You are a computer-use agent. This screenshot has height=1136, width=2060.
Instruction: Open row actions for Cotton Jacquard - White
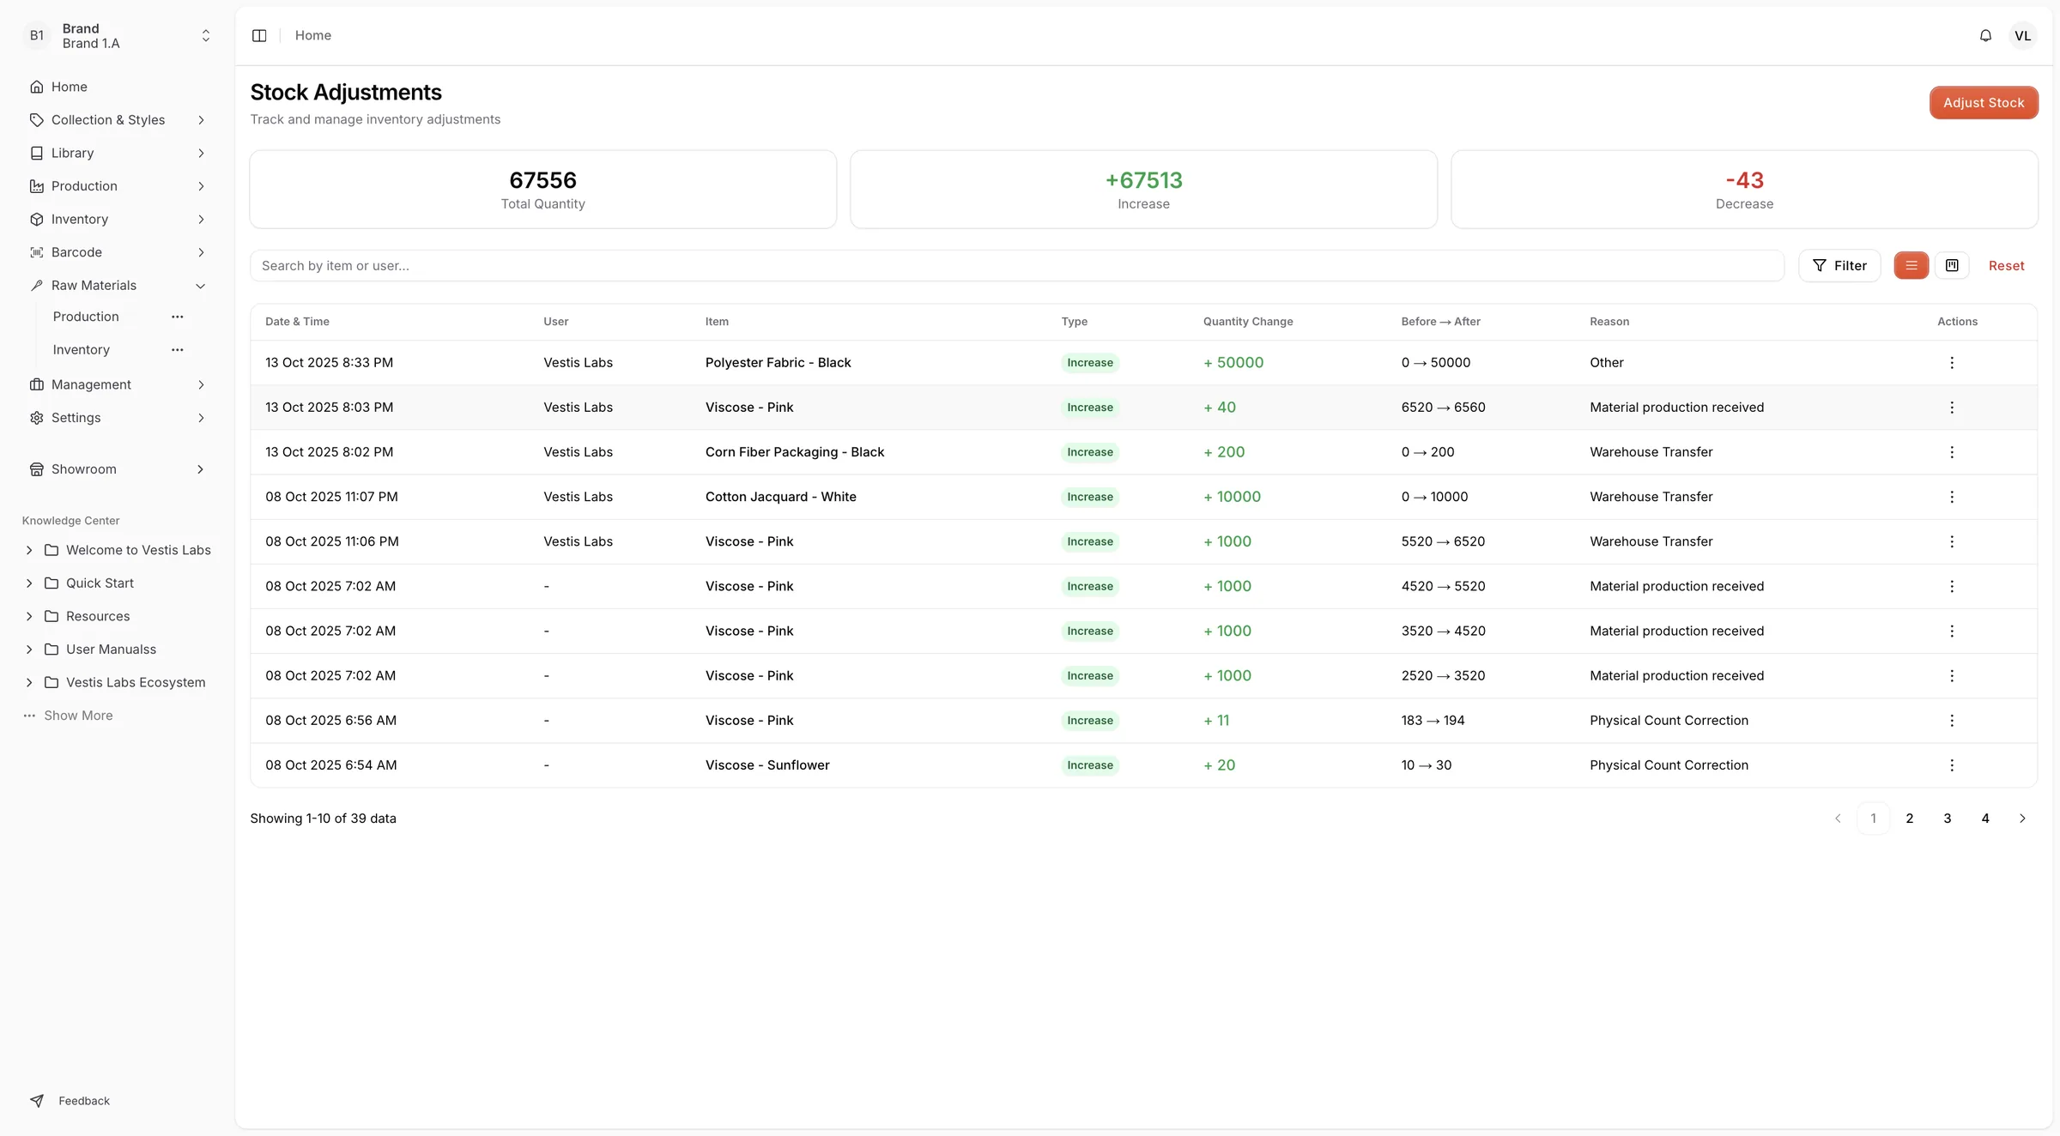[x=1952, y=497]
